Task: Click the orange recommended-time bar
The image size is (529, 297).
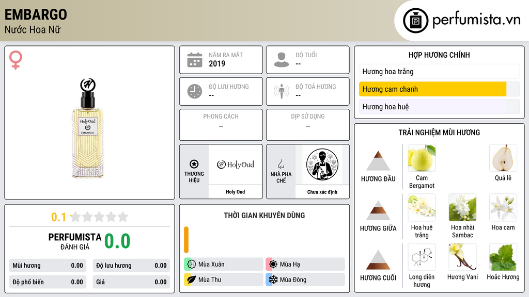Action: click(186, 240)
